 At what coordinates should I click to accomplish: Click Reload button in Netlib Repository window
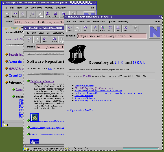pyautogui.click(x=95, y=29)
